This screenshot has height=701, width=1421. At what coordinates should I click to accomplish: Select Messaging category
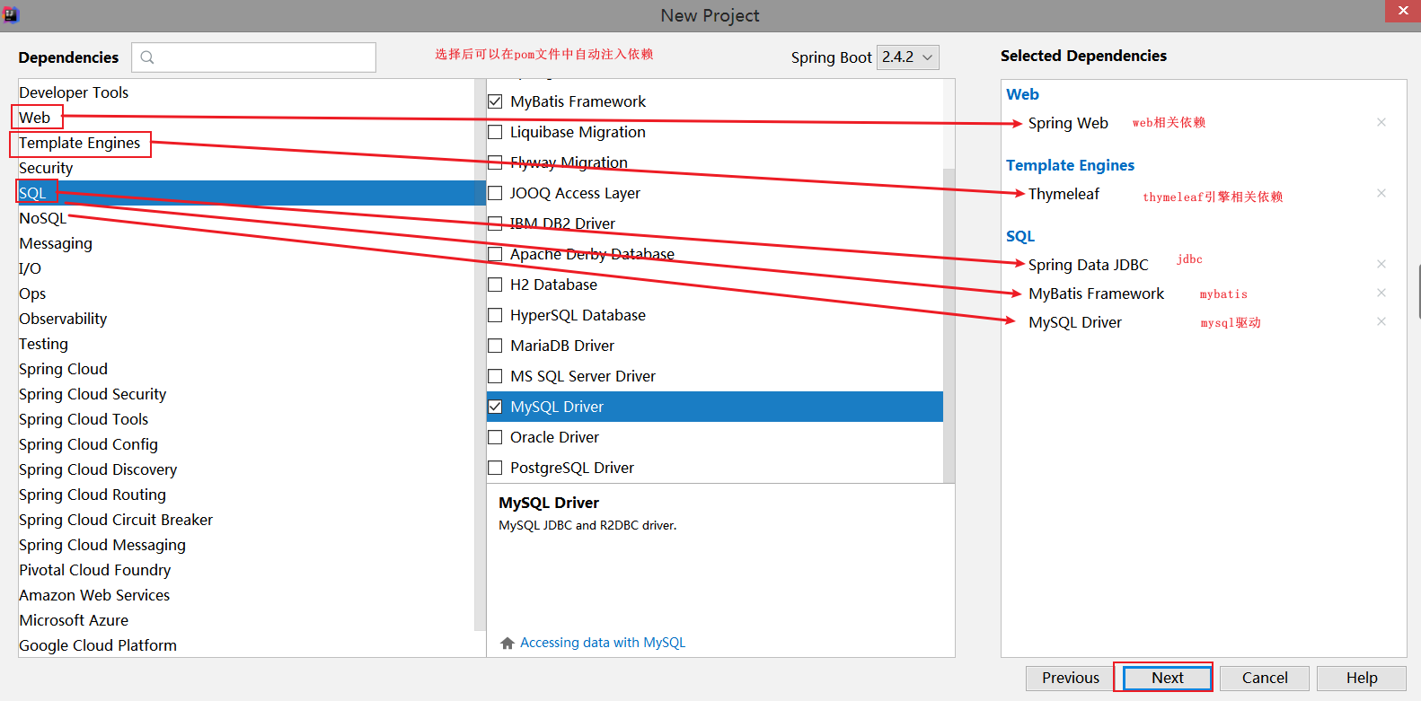pyautogui.click(x=56, y=243)
